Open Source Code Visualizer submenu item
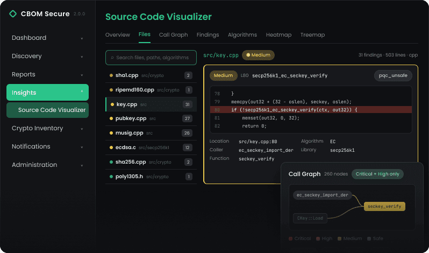This screenshot has width=429, height=253. click(48, 110)
